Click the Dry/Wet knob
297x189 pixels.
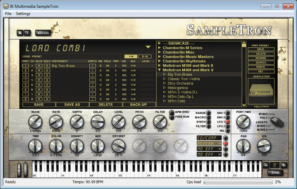[x=119, y=146]
